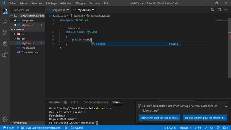Accept the static autocomplete suggestion

coord(136,44)
